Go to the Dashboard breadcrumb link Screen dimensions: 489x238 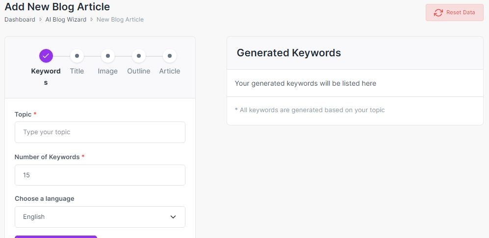coord(20,20)
